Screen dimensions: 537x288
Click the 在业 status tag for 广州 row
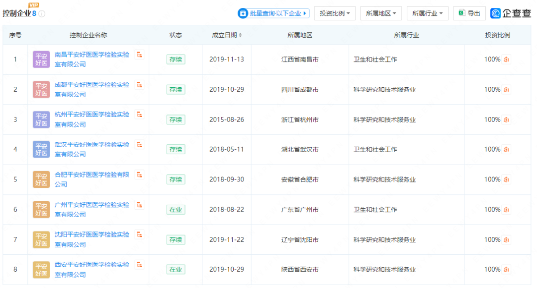(x=176, y=210)
